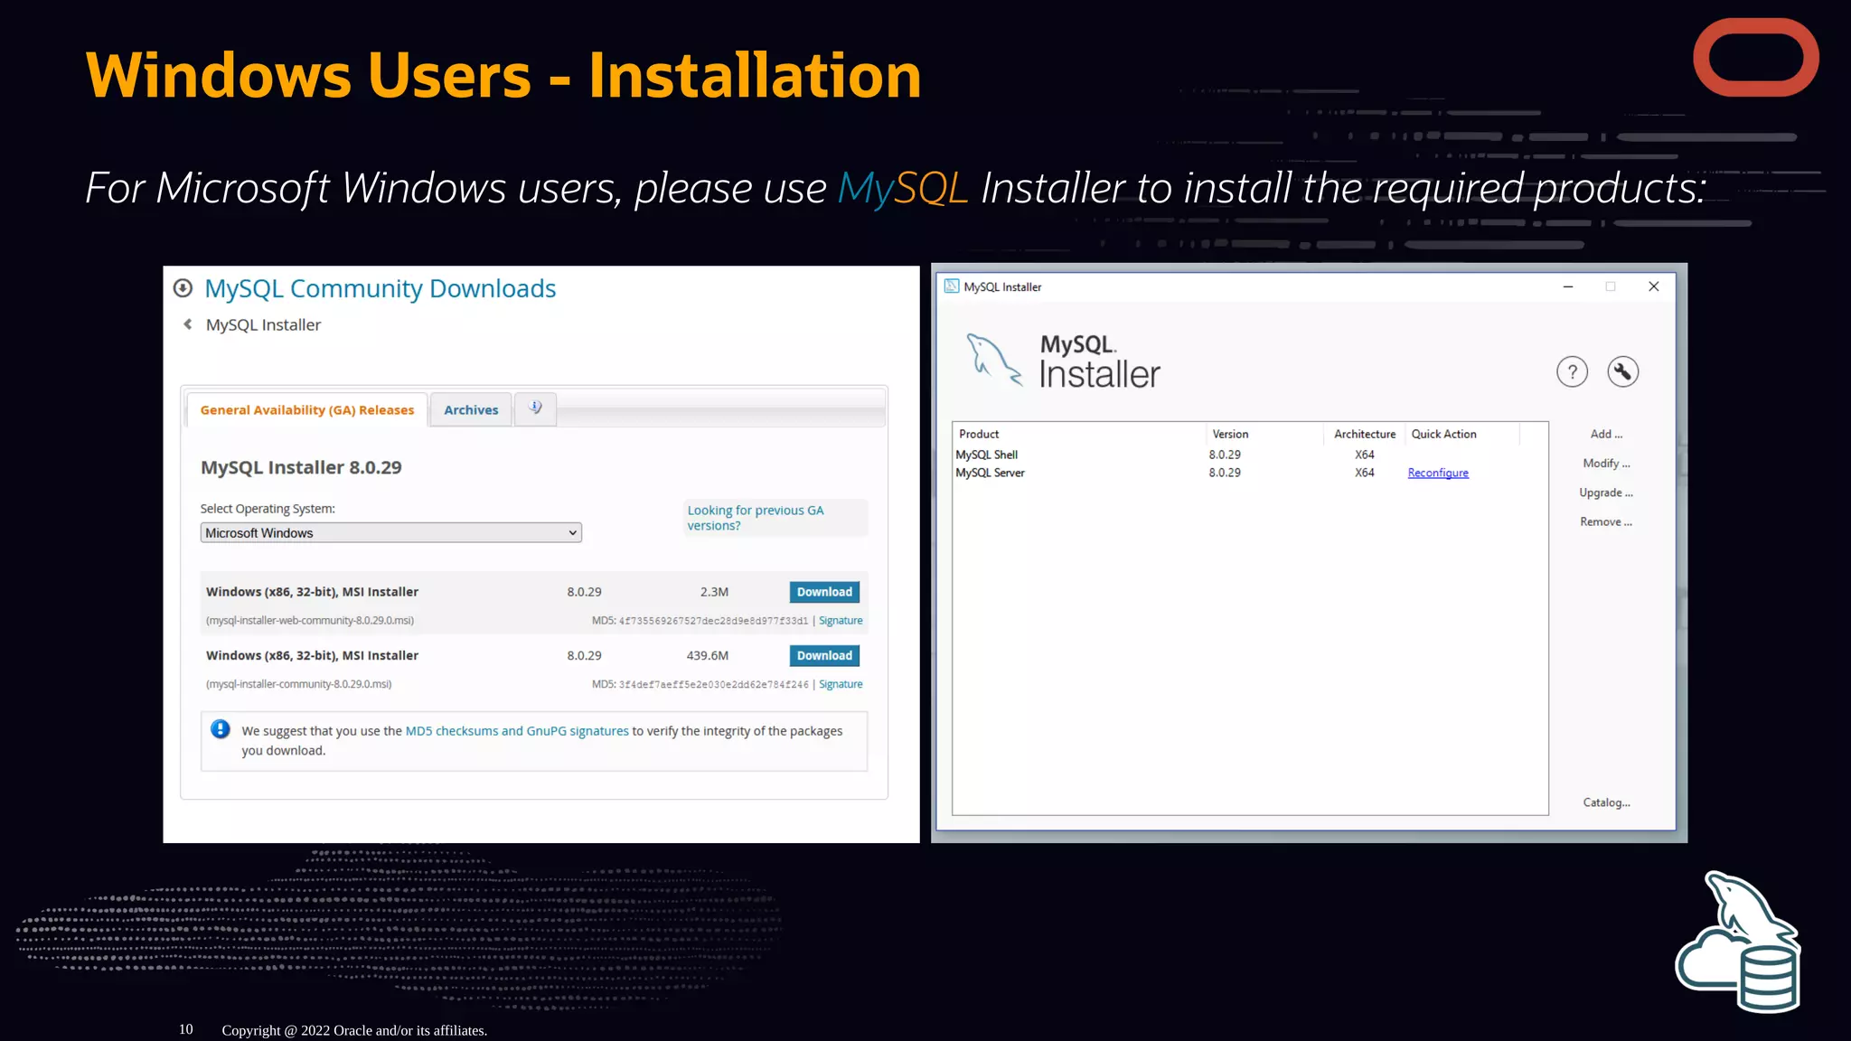Maximize the MySQL Installer window

[x=1611, y=286]
